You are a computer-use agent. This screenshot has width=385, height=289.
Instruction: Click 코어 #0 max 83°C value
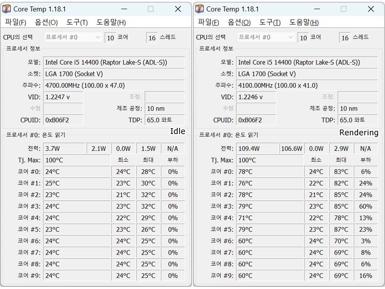341,172
